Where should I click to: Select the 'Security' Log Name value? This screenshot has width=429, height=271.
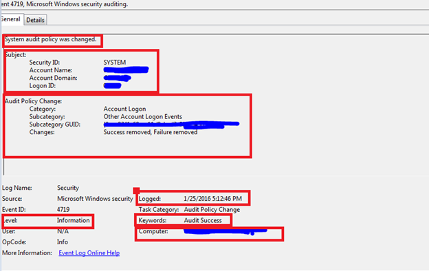68,188
